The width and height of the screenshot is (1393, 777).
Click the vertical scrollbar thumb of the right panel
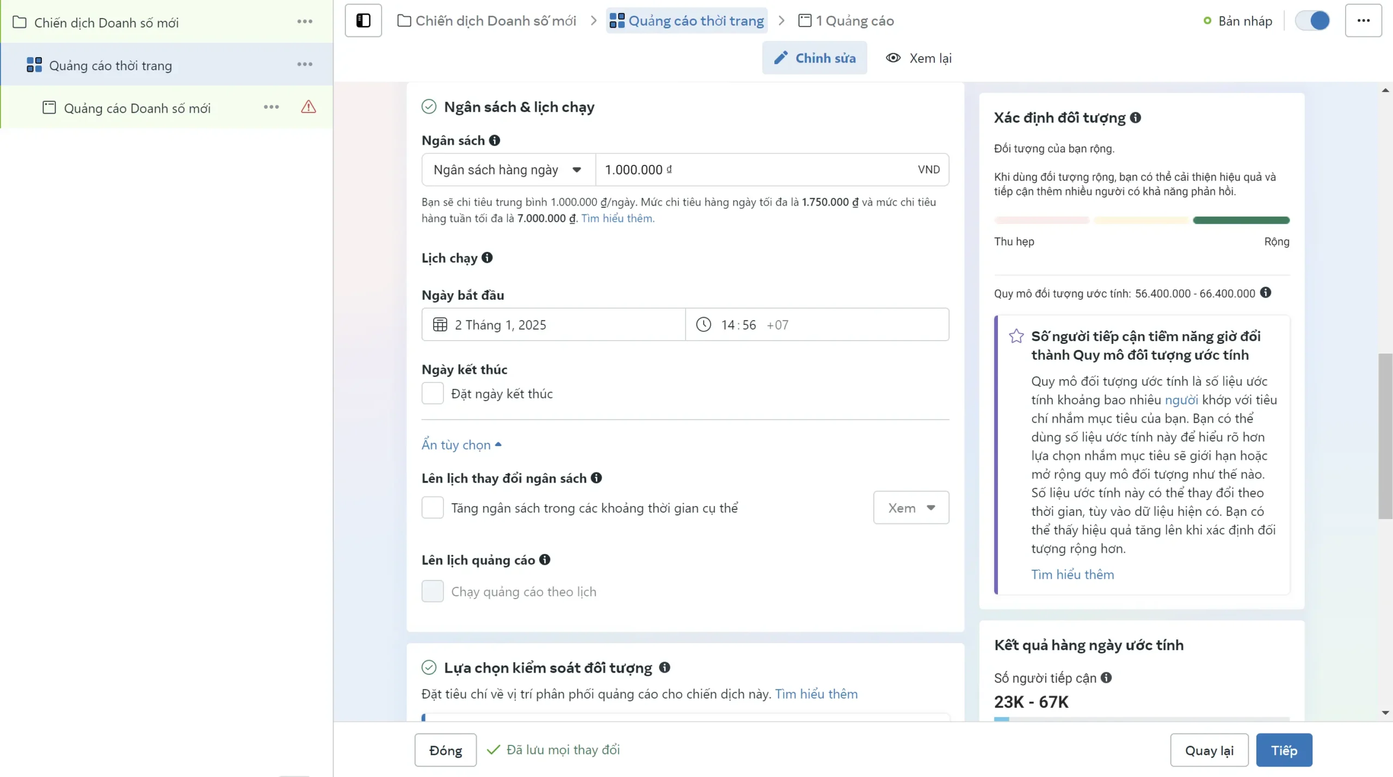(x=1385, y=436)
